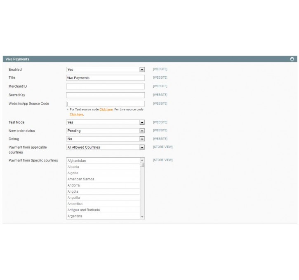Click the Secret Key input field
Image resolution: width=299 pixels, height=280 pixels.
(105, 95)
